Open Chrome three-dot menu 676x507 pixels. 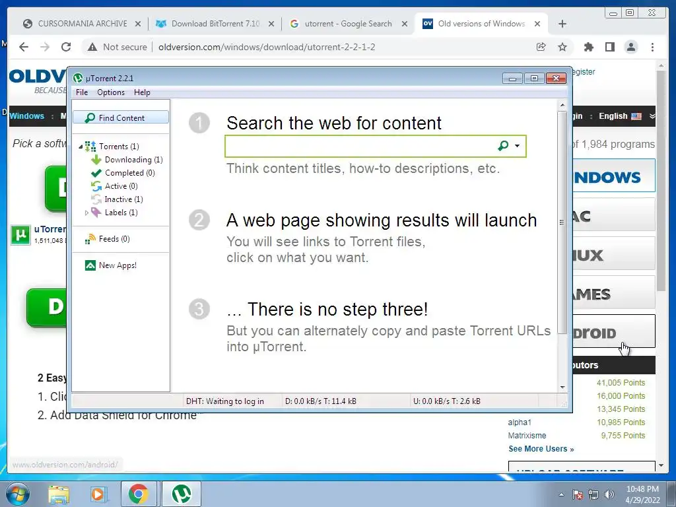coord(652,47)
